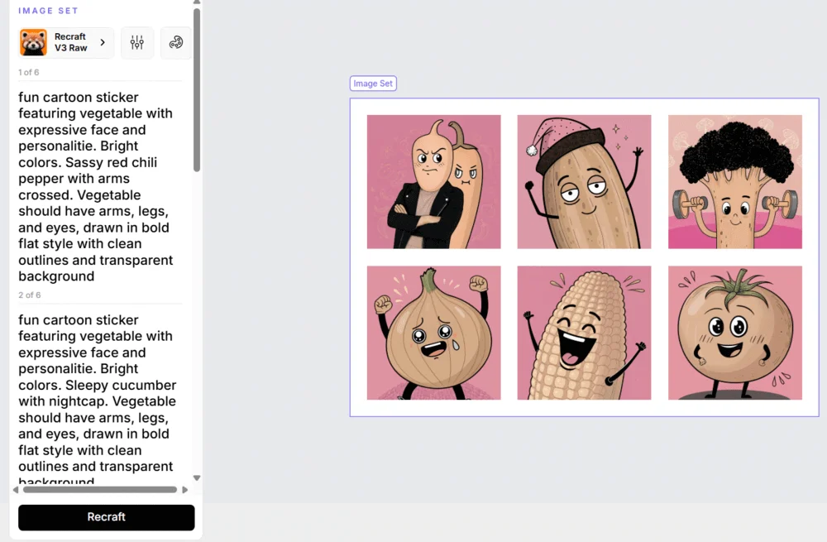Image resolution: width=827 pixels, height=542 pixels.
Task: Open the color palette icon
Action: coord(175,42)
